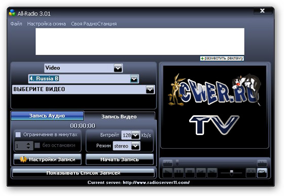Switch to the Запись Аудио tab
Screen dimensions: 284x196
tap(47, 116)
